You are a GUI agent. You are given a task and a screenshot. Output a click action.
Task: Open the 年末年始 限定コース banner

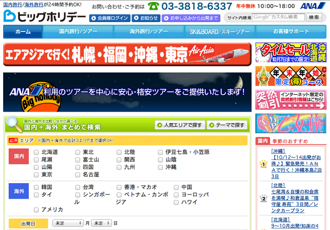click(291, 76)
